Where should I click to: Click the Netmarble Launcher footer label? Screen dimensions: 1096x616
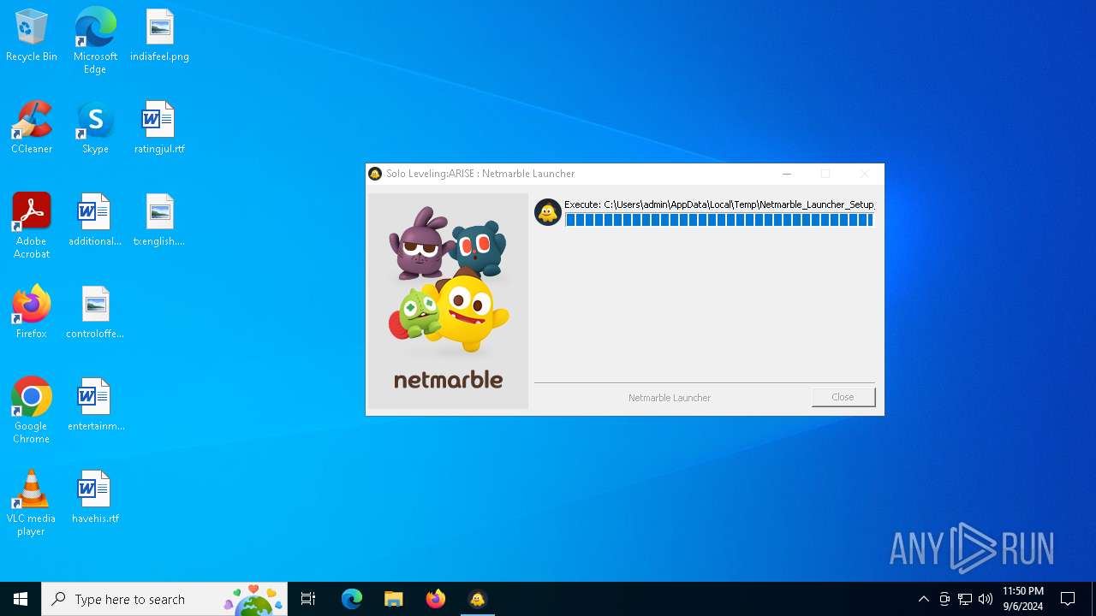pos(670,398)
